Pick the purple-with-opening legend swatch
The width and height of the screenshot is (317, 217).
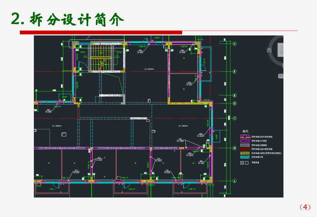coord(245,137)
